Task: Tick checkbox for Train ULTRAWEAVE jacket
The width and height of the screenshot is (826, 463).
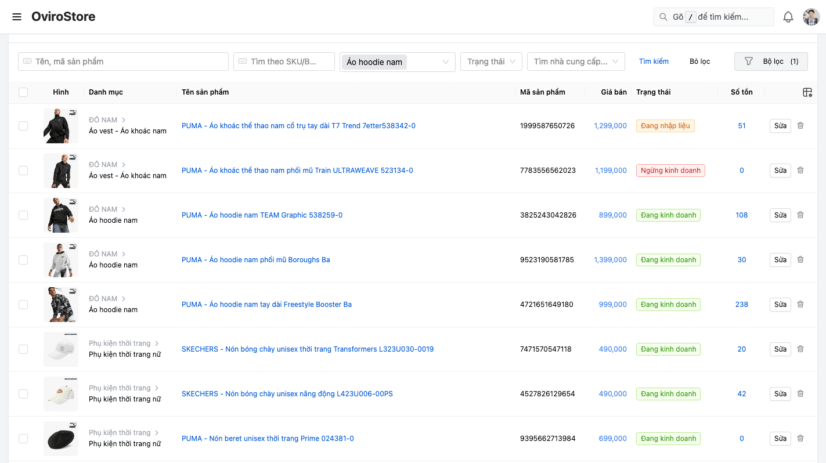Action: [23, 171]
